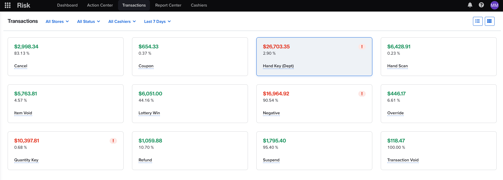503x180 pixels.
Task: Click alert icon on Hand Key (Dept) card
Action: pos(362,47)
